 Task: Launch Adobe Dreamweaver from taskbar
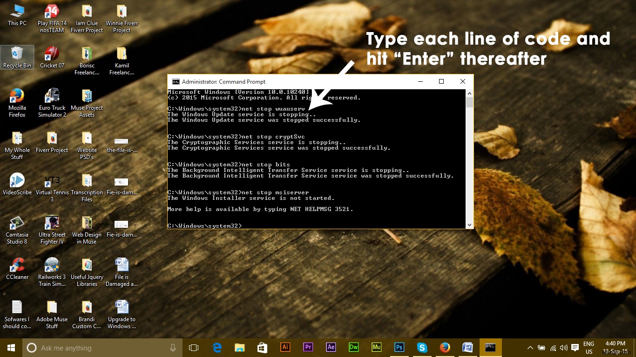[x=354, y=348]
